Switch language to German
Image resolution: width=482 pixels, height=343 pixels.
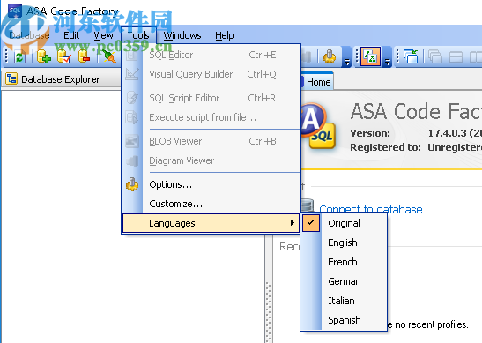coord(344,281)
